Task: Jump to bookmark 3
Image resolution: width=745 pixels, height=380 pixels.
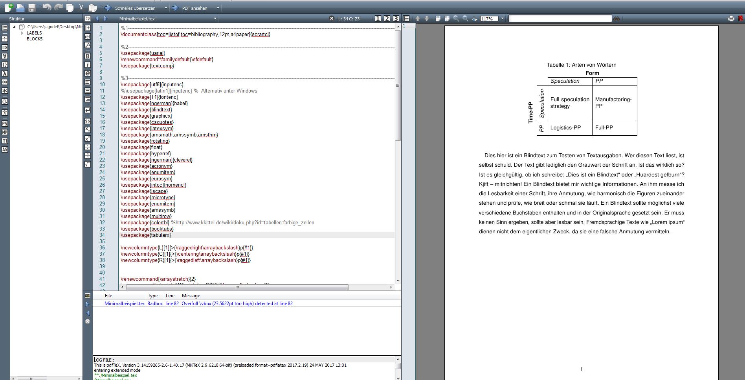Action: [396, 18]
